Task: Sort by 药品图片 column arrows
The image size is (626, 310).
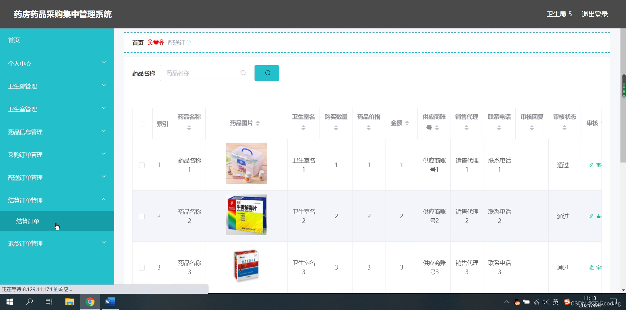Action: [258, 123]
